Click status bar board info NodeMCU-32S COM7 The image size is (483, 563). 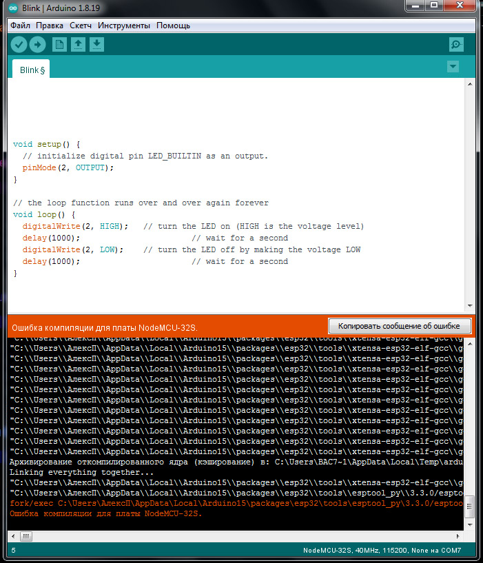(x=382, y=551)
